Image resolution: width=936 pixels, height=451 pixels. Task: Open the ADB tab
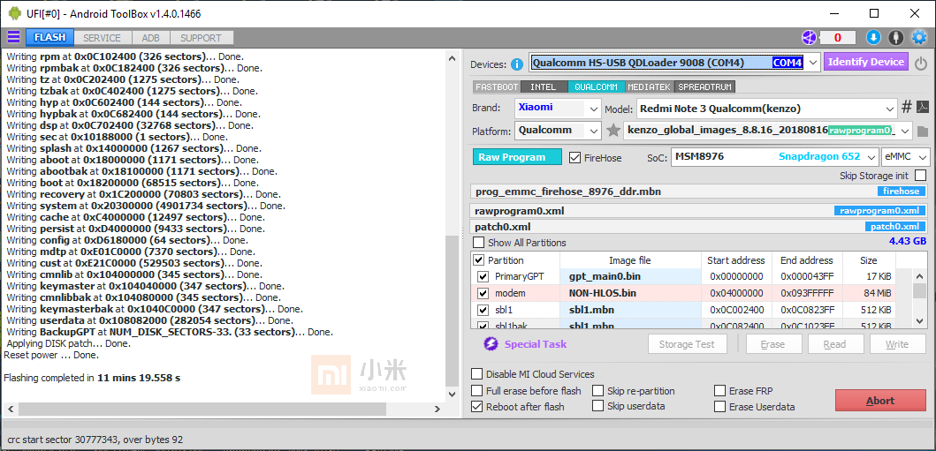click(x=150, y=38)
